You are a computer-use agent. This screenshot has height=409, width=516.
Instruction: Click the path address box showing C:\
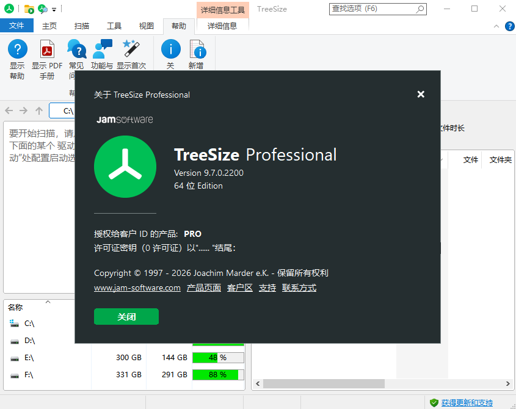[x=62, y=110]
